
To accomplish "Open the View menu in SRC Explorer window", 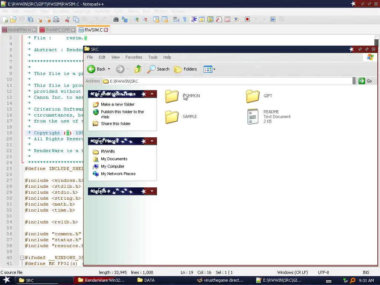I will click(x=116, y=57).
